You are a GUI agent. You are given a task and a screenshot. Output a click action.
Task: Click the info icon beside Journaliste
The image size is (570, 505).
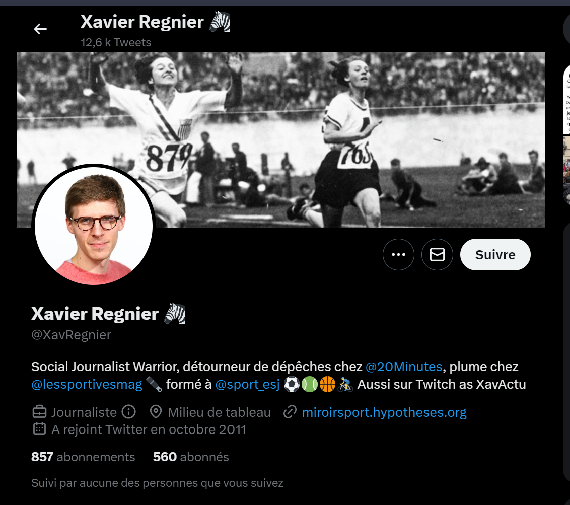(129, 412)
